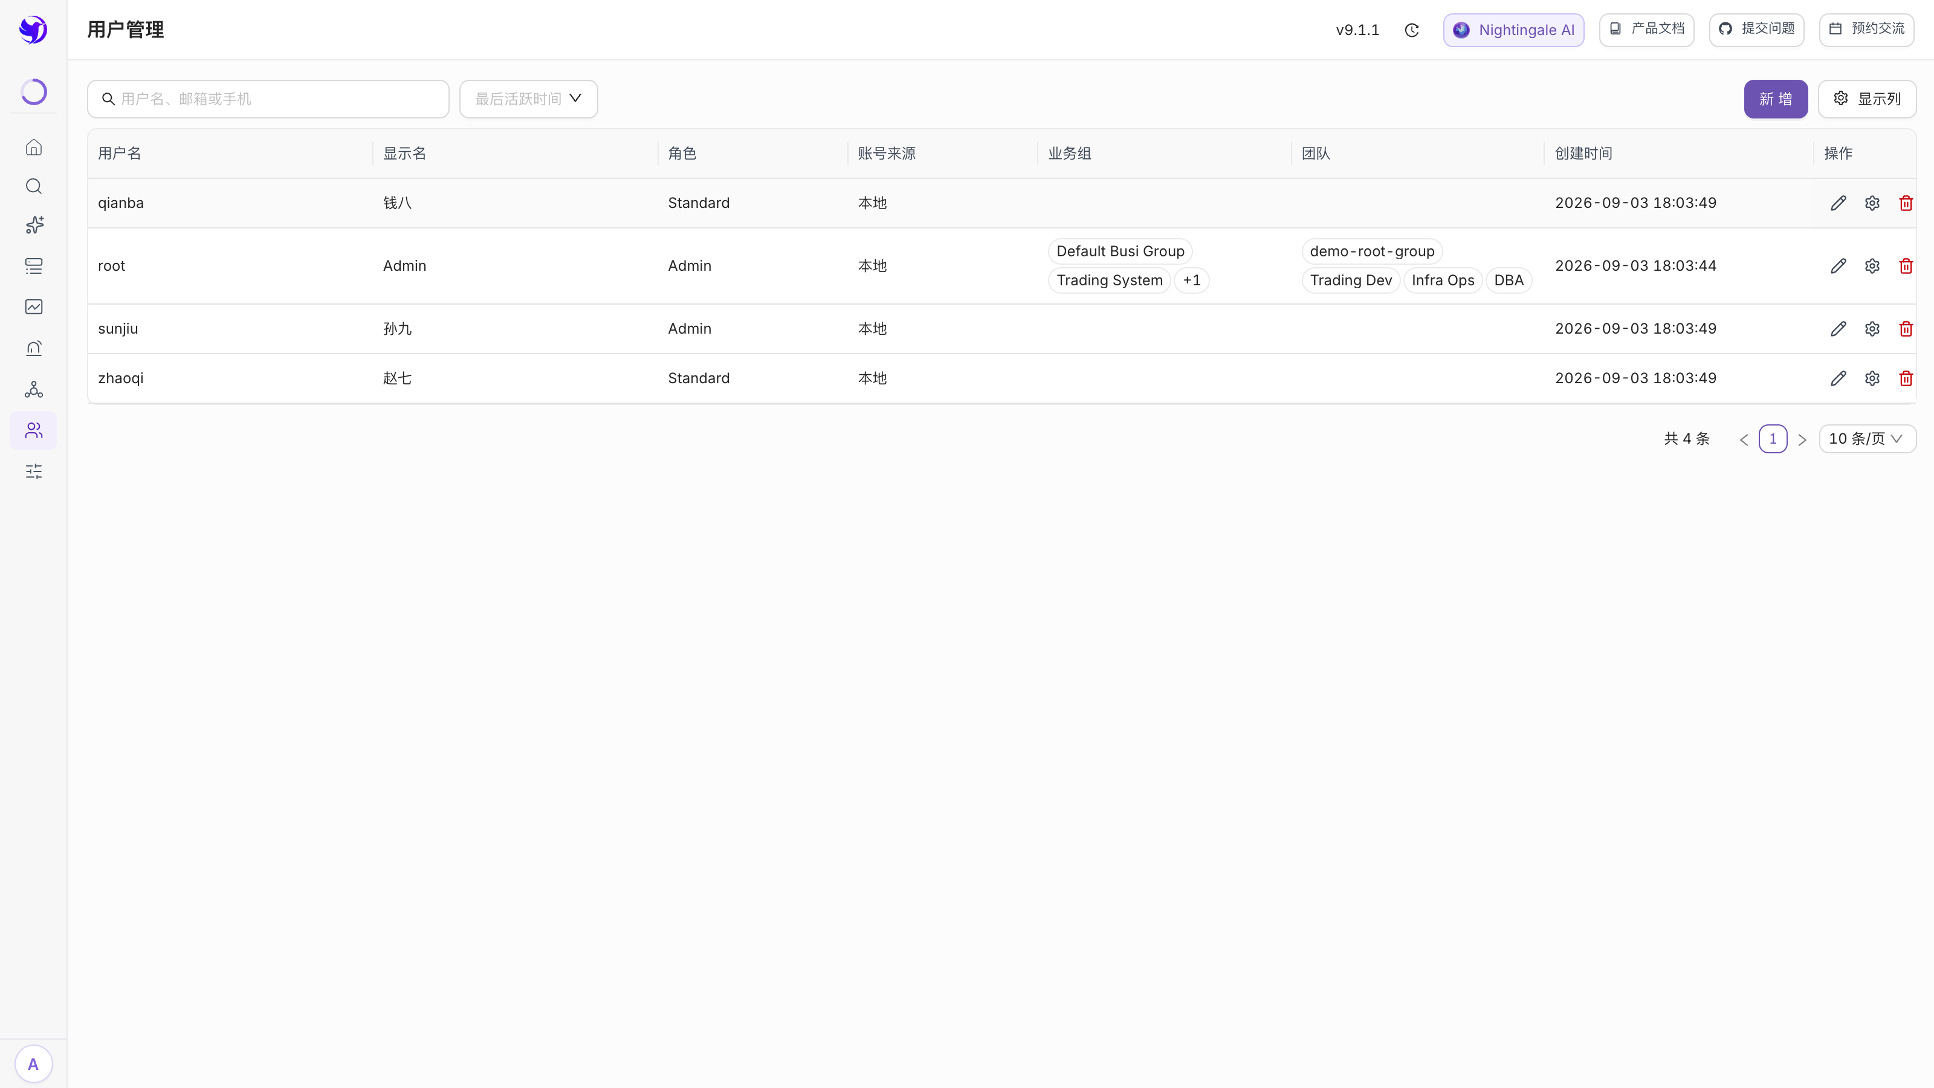Open settings gear for user qianba
1934x1088 pixels.
(1872, 202)
